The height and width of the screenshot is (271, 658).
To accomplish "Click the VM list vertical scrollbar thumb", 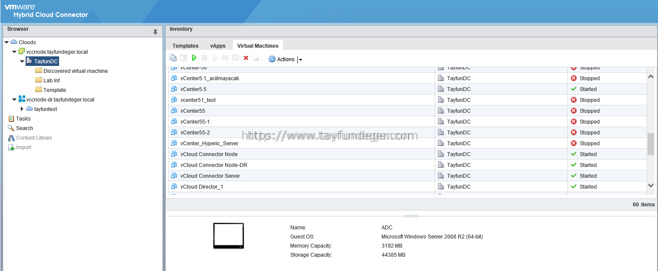I will click(x=651, y=144).
